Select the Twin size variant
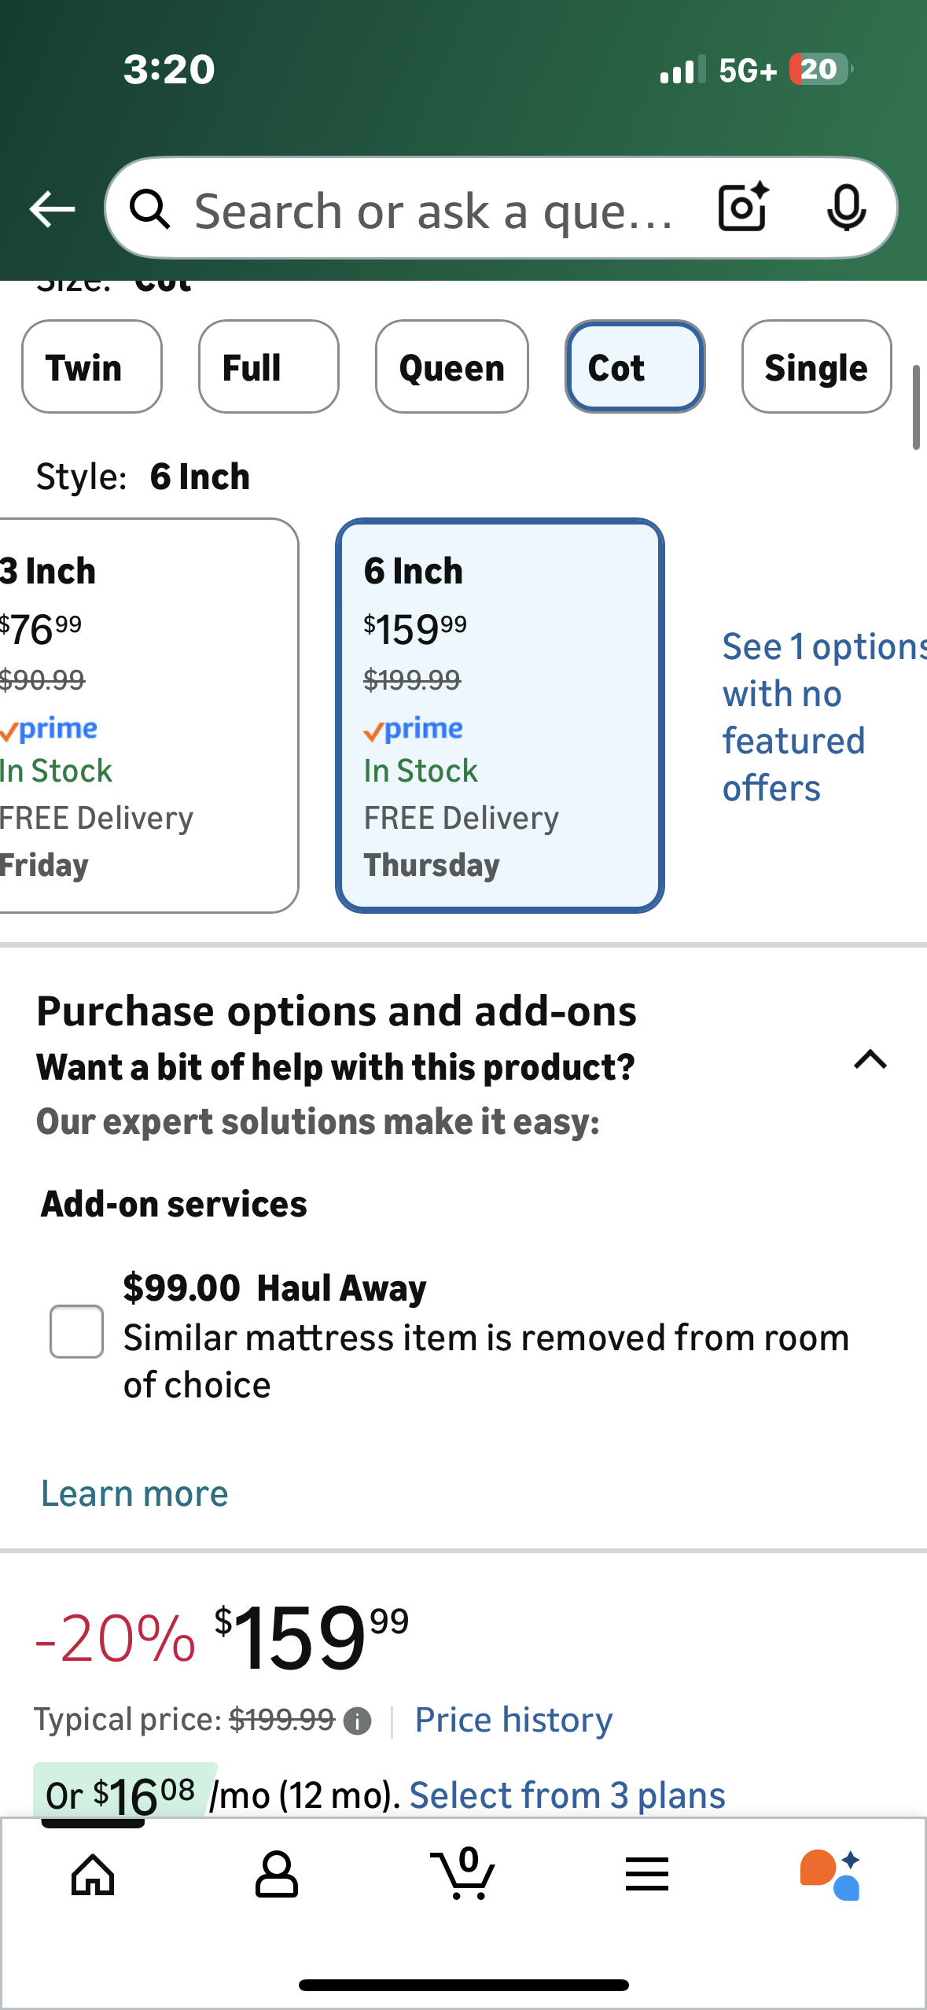The width and height of the screenshot is (927, 2010). point(91,367)
